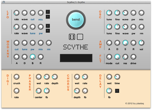Toggle the R button in LFO row one
This screenshot has height=110, width=152.
point(48,17)
